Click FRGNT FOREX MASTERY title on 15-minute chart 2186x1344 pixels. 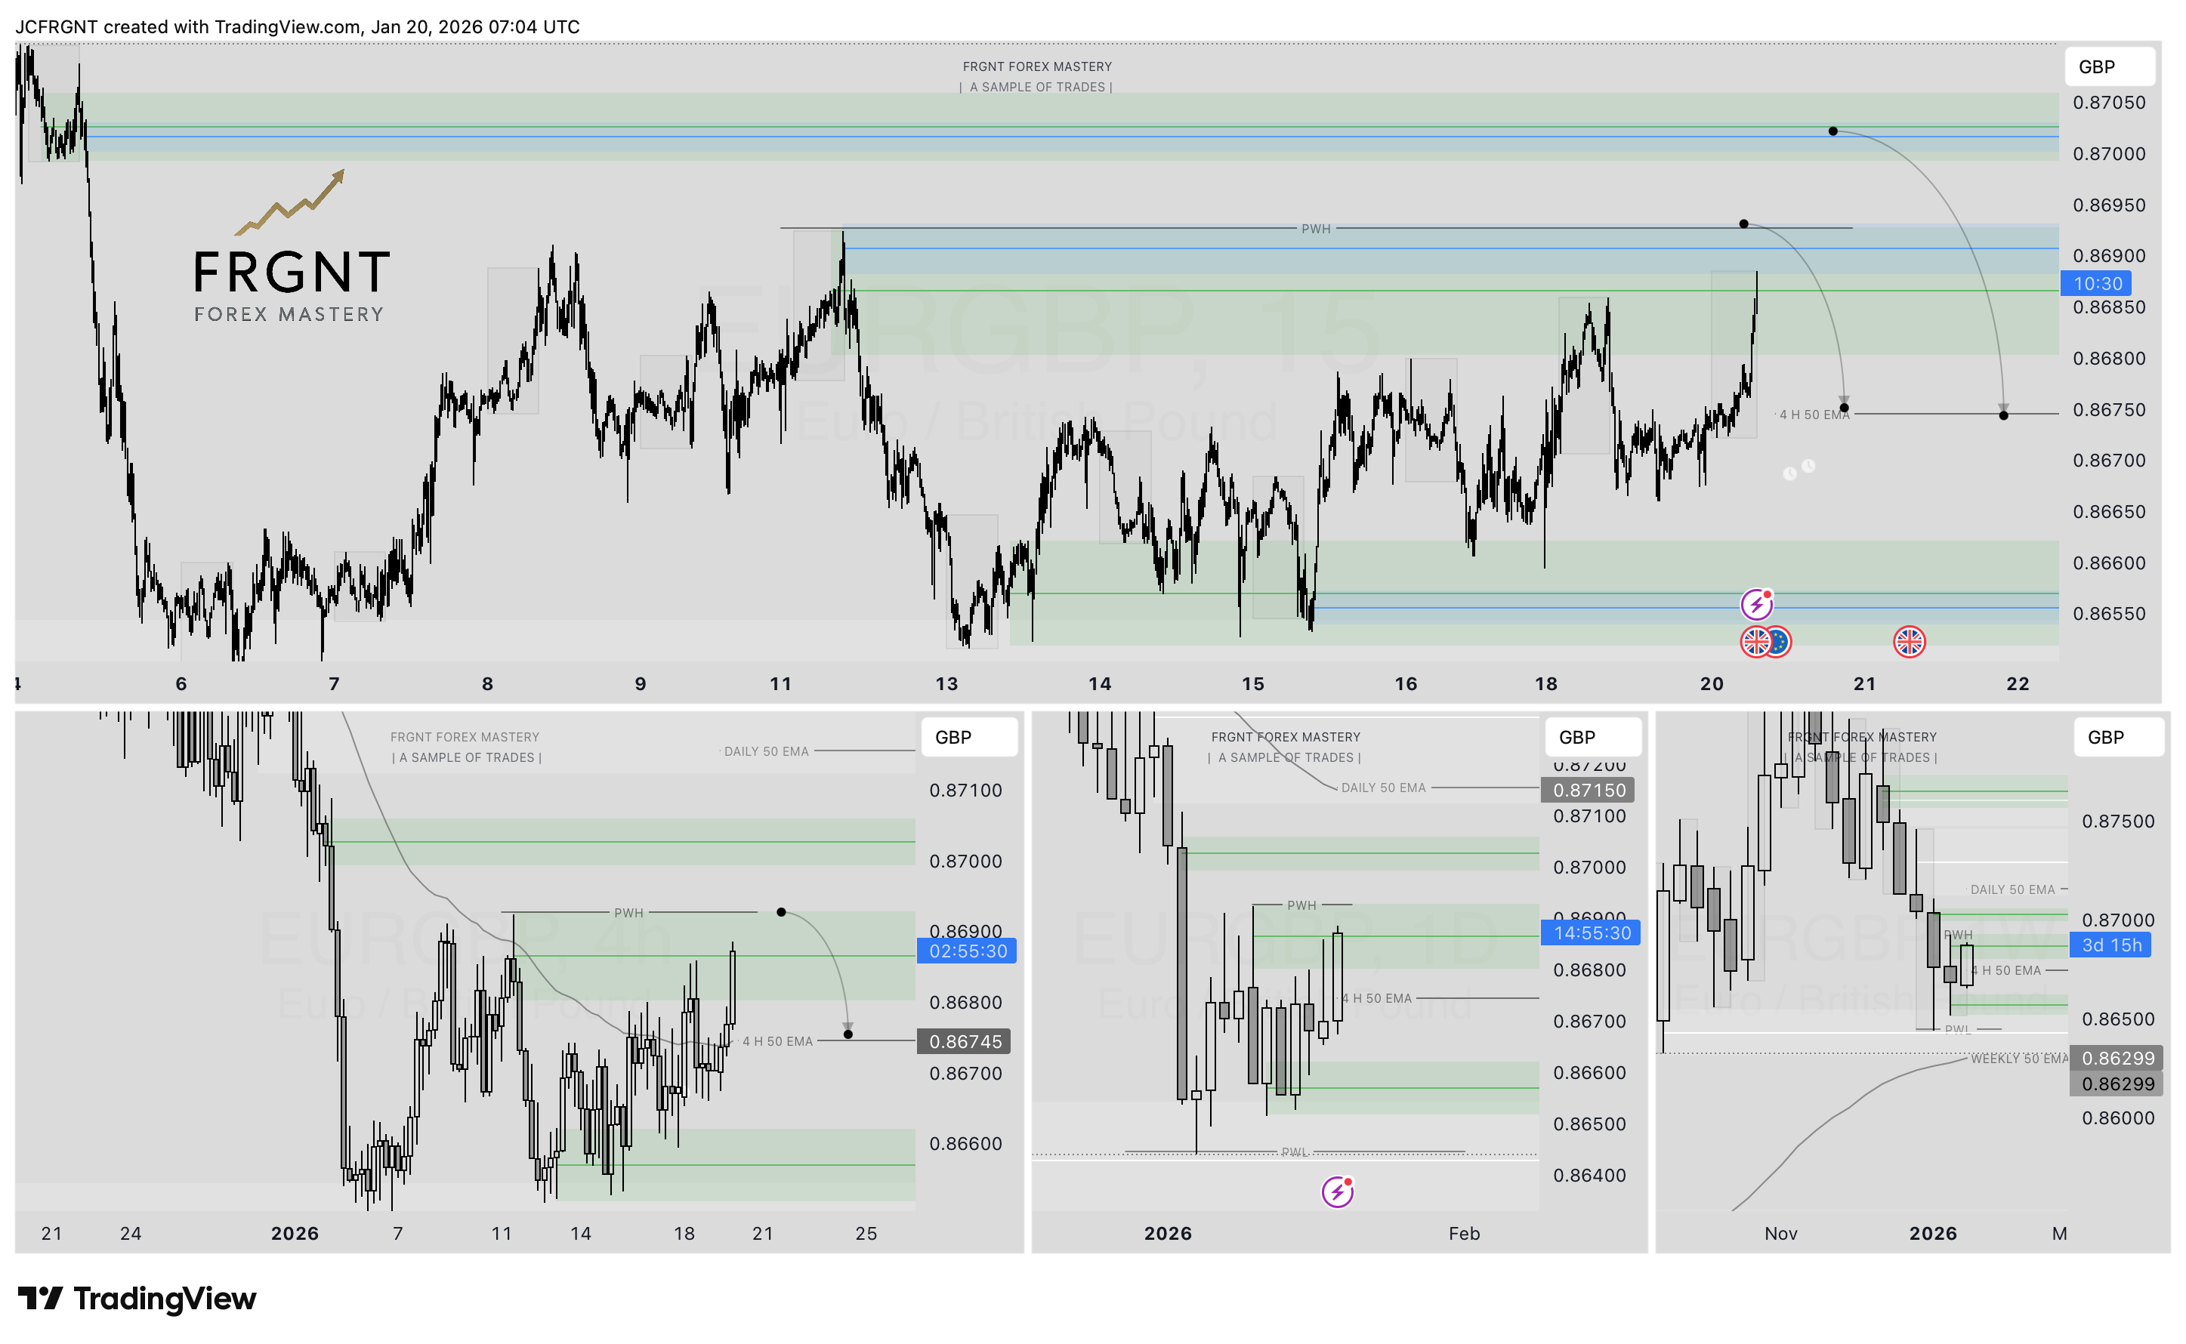tap(1036, 66)
